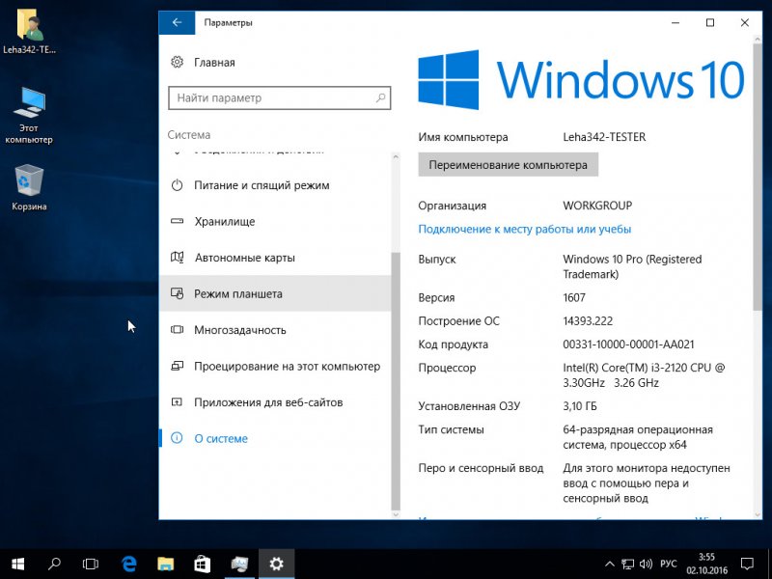Image resolution: width=772 pixels, height=579 pixels.
Task: Launch Microsoft Edge from the taskbar
Action: pos(129,563)
